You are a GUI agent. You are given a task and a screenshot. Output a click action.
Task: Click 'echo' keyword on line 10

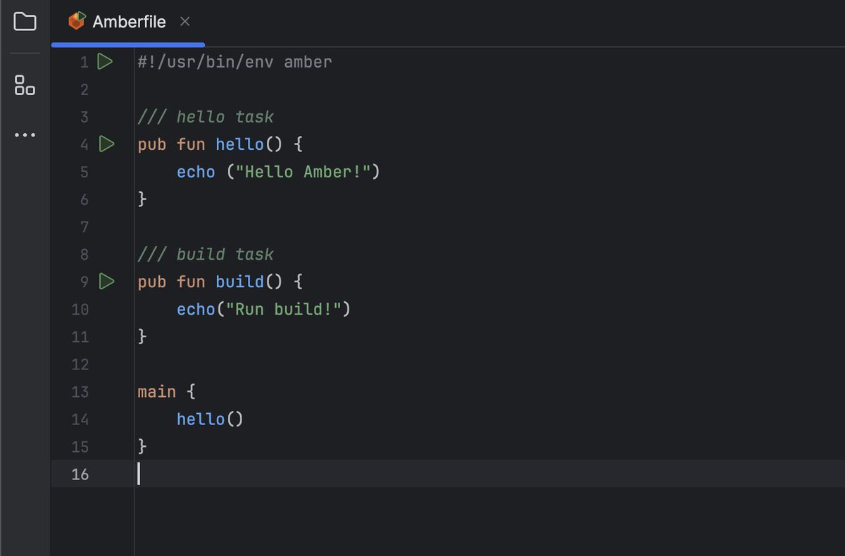196,309
